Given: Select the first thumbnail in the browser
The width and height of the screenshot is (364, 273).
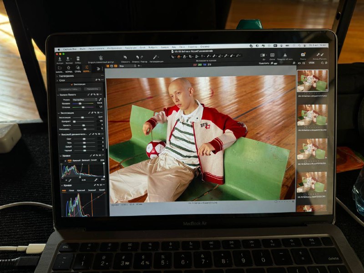Looking at the screenshot, I should (x=313, y=81).
